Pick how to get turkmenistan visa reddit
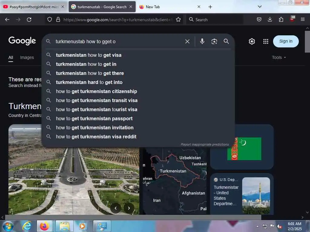The height and width of the screenshot is (232, 310). coord(138,137)
